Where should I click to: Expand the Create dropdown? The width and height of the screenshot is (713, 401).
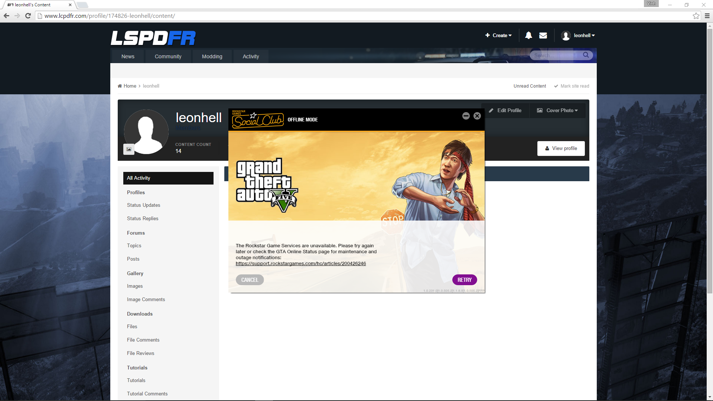click(x=498, y=36)
